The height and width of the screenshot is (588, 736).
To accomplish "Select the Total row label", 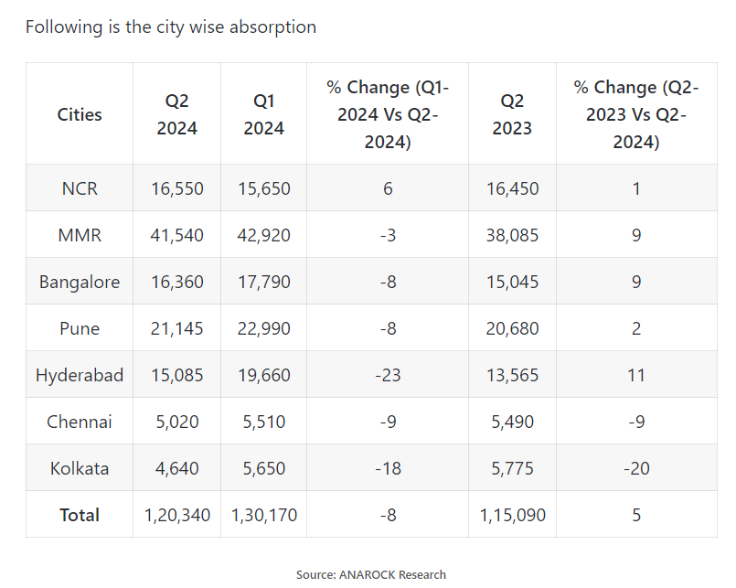I will pos(80,515).
